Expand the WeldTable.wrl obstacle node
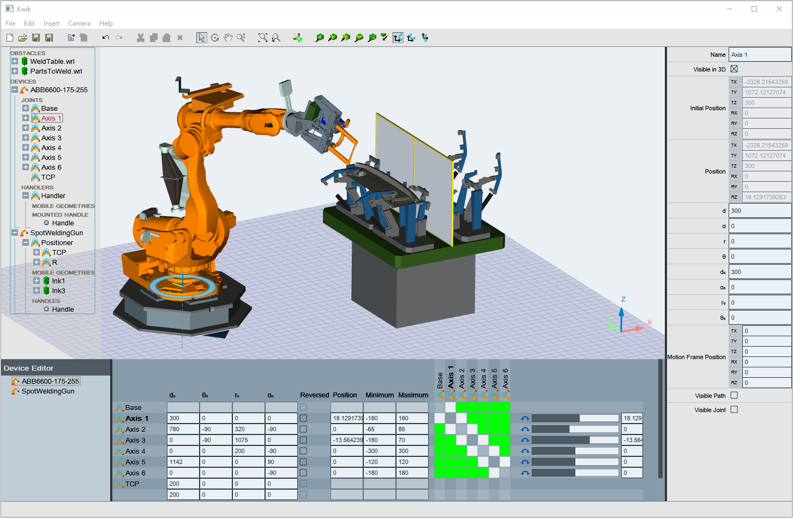This screenshot has width=793, height=518. (x=14, y=61)
